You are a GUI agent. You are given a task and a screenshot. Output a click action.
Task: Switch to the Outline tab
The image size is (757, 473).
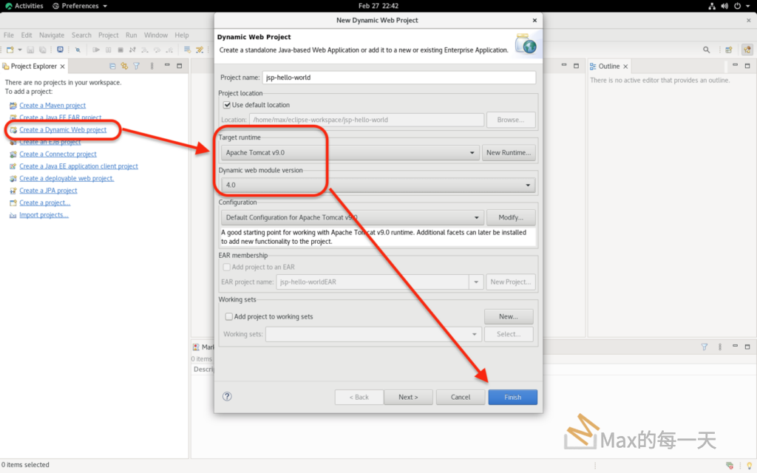[x=608, y=67]
